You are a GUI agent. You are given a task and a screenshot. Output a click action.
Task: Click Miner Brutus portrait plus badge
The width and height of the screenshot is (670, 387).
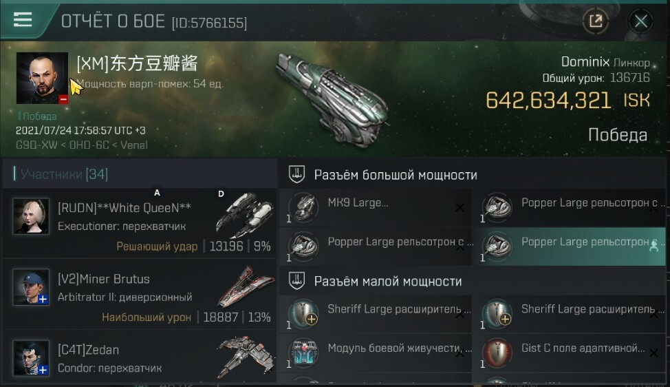coord(43,299)
